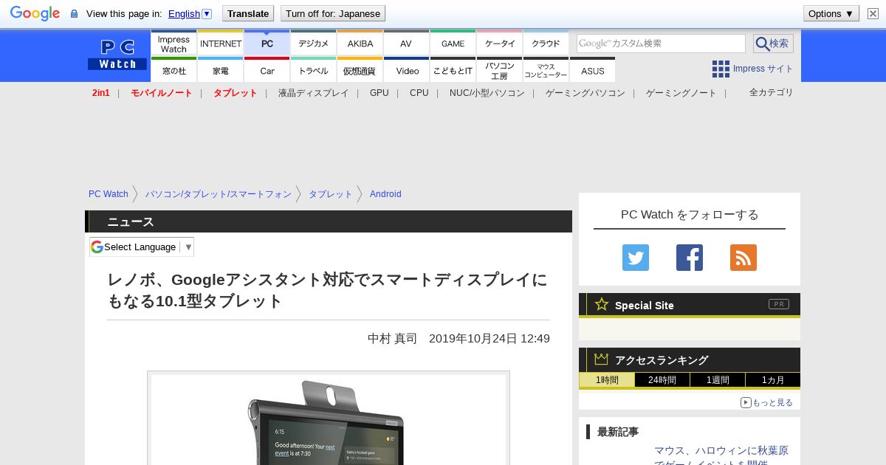Open the GAME nav tab

[453, 44]
